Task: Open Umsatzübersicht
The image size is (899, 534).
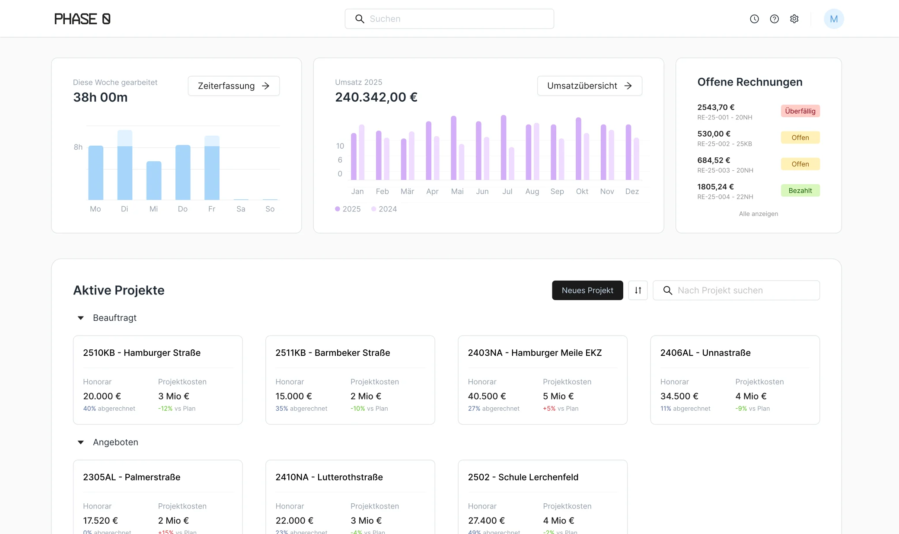Action: (590, 86)
